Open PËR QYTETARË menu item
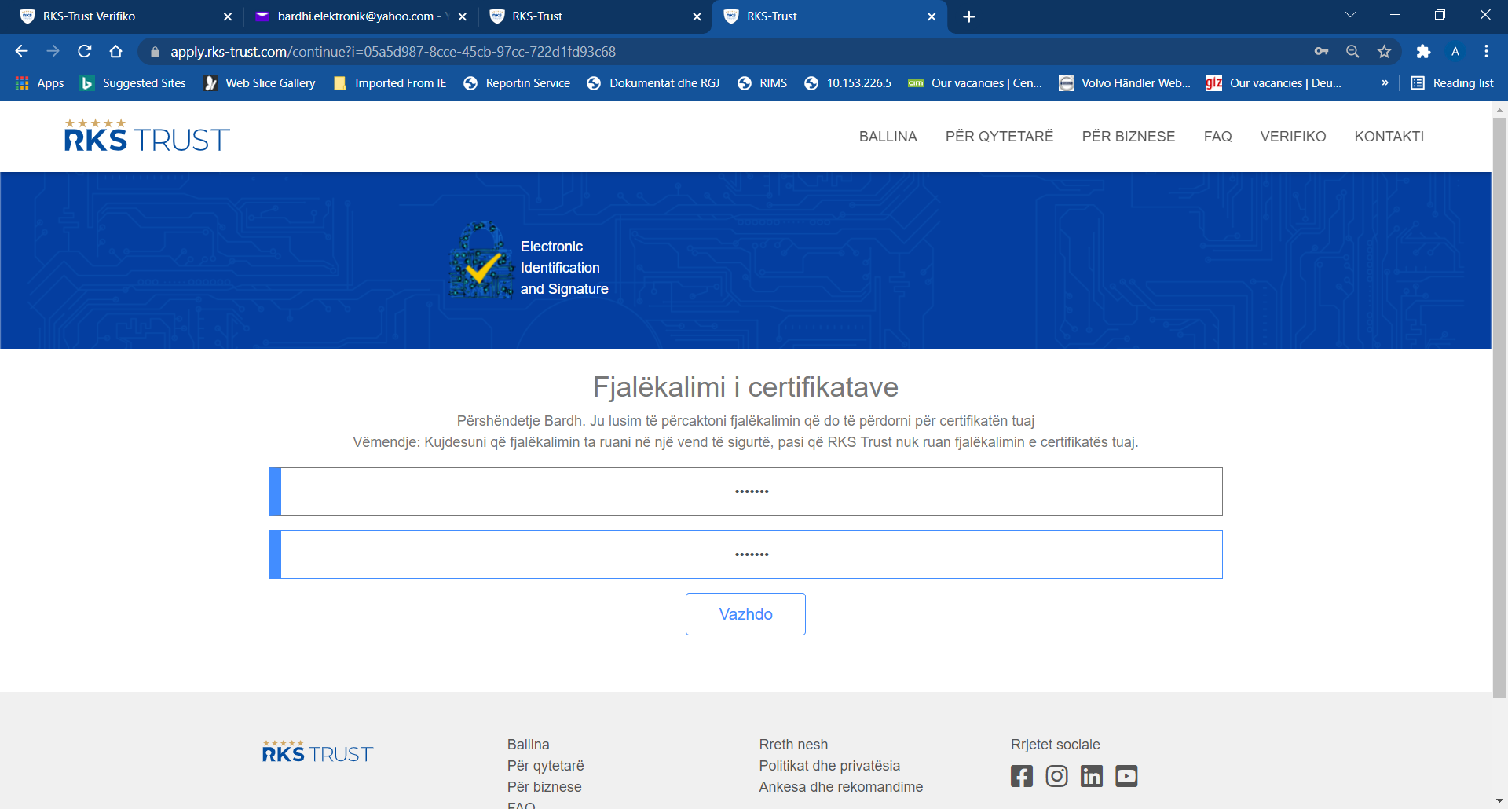The width and height of the screenshot is (1508, 809). (x=999, y=137)
